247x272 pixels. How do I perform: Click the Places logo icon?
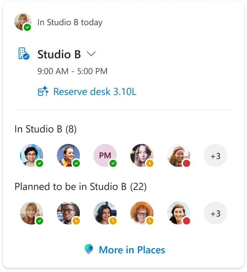point(89,249)
